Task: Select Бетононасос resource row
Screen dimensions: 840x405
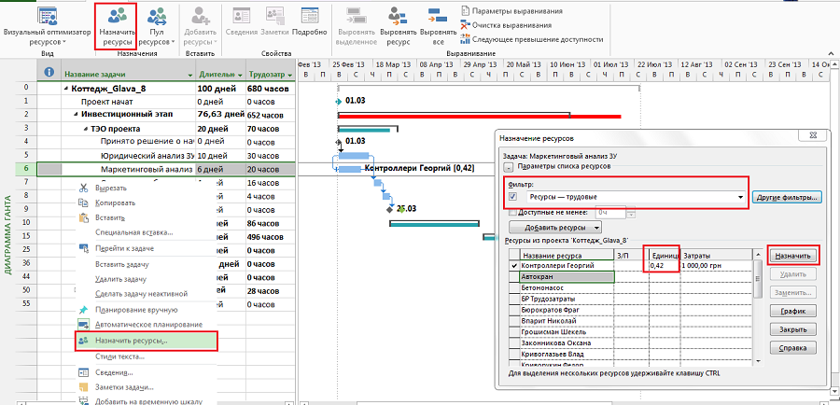Action: tap(567, 287)
